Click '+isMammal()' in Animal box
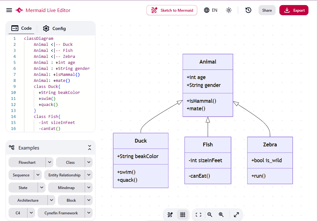The height and width of the screenshot is (221, 317). tap(201, 101)
